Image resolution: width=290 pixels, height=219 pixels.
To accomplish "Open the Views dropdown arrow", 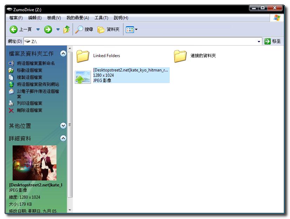I will pos(136,29).
